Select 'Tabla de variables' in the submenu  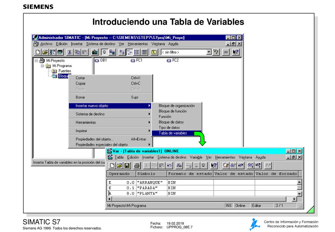(176, 133)
